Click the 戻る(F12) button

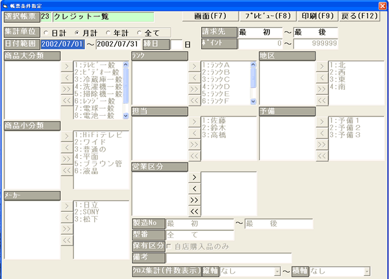(364, 15)
